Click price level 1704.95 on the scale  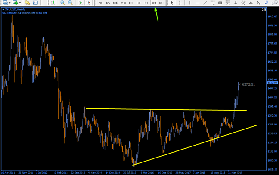[272, 53]
